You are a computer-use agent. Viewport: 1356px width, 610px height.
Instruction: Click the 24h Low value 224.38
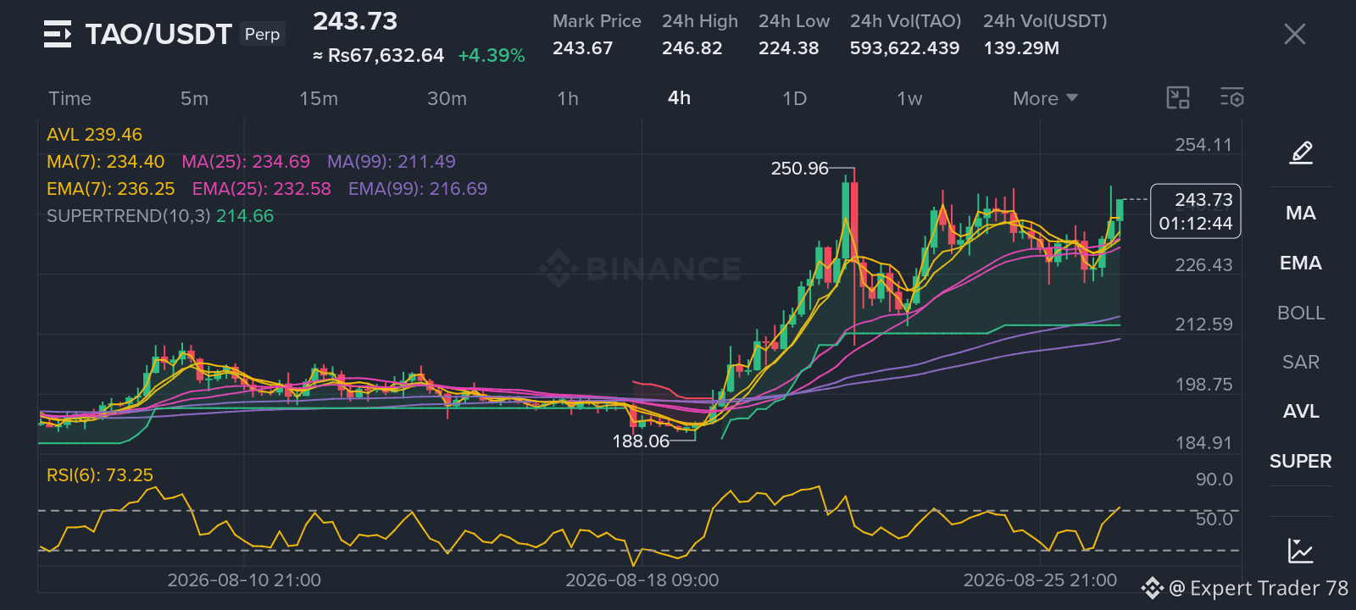788,48
